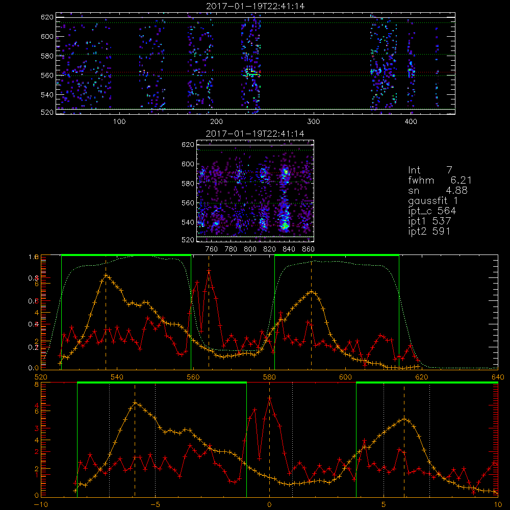510x510 pixels.
Task: Select the 'ipt2 591' readout line
Action: click(429, 231)
